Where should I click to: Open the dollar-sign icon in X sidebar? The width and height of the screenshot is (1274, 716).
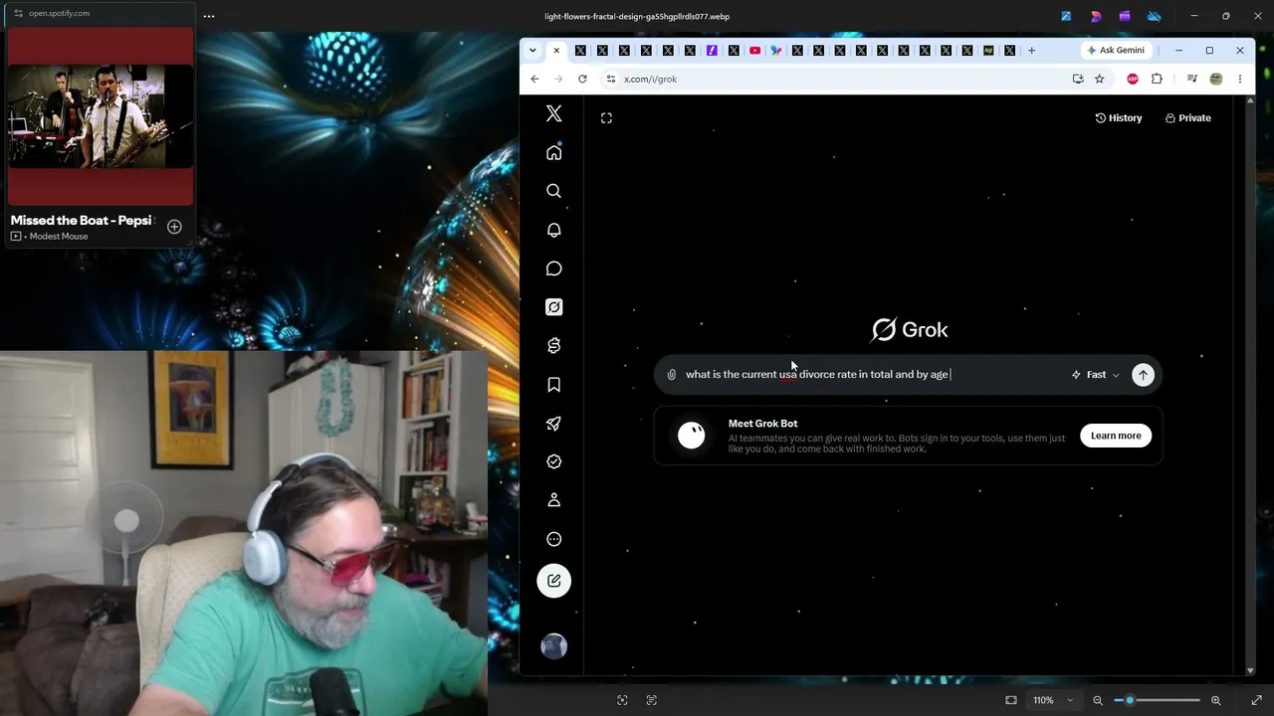(x=554, y=346)
